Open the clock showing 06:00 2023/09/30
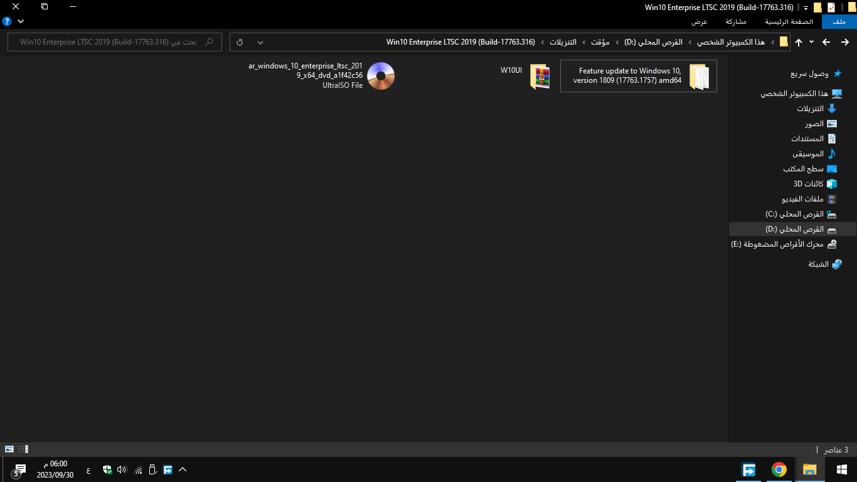The height and width of the screenshot is (482, 857). [55, 469]
